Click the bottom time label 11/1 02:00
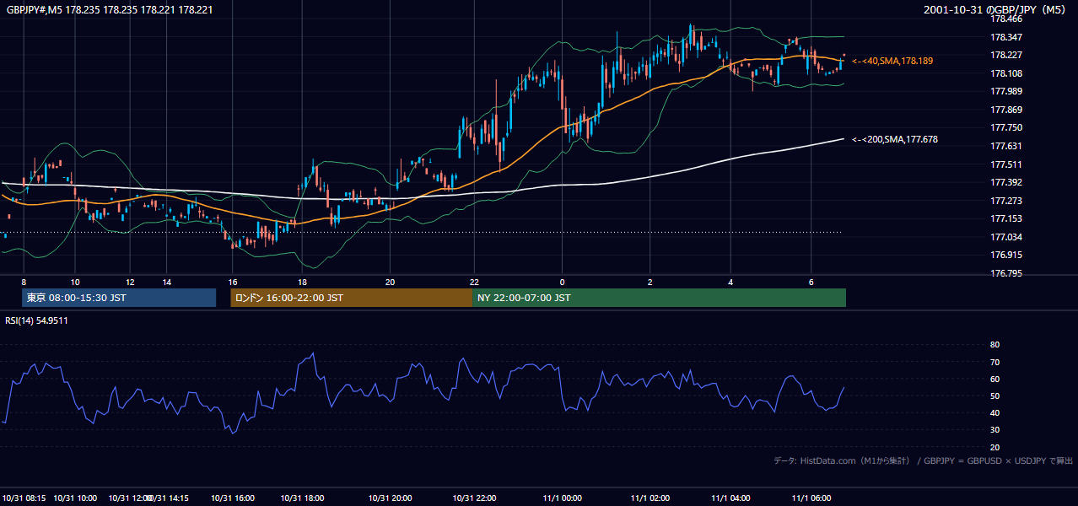The width and height of the screenshot is (1078, 506). point(649,498)
